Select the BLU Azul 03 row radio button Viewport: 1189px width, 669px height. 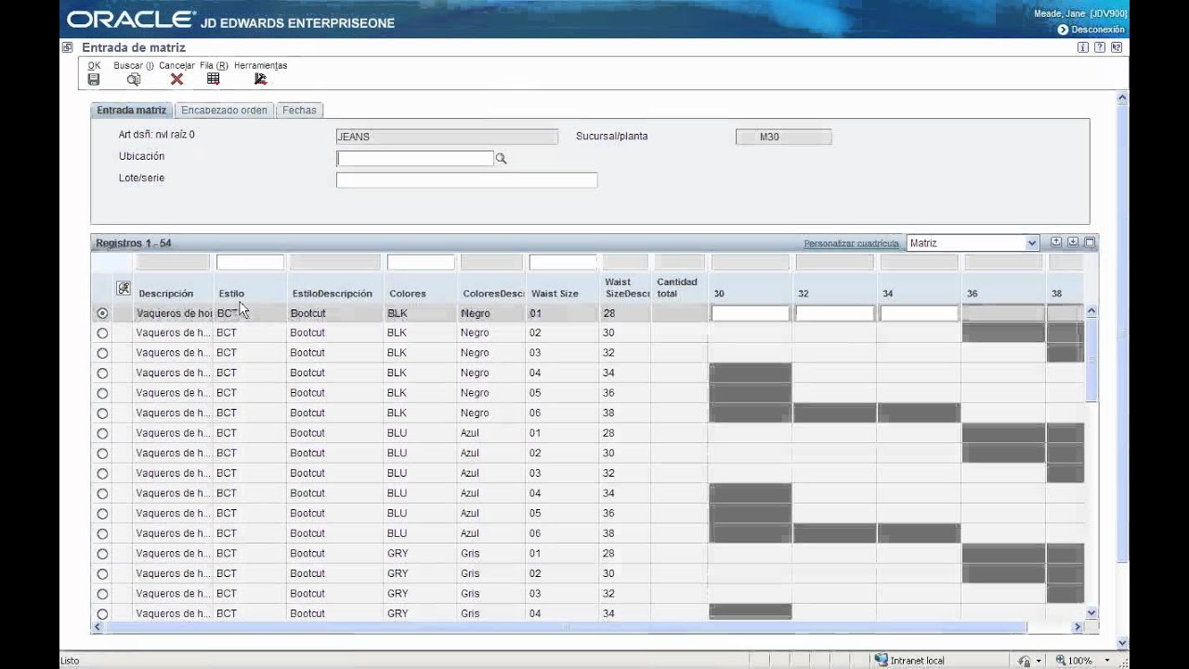click(102, 474)
